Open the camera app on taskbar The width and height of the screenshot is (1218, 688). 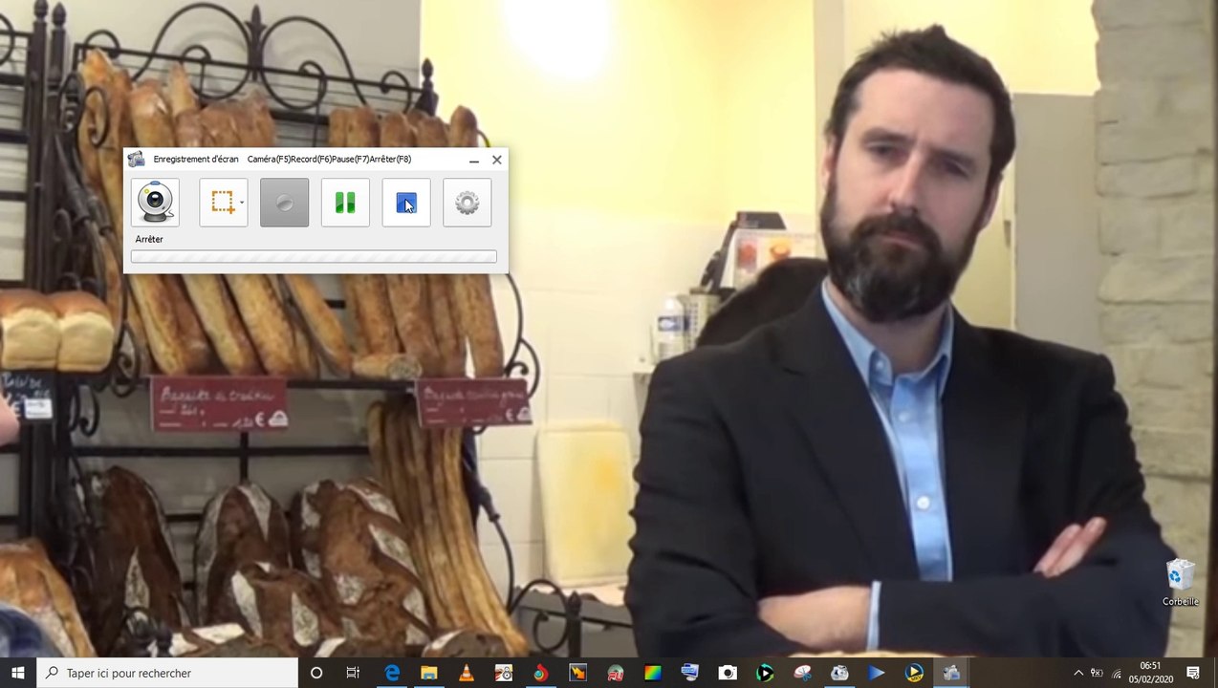tap(728, 673)
